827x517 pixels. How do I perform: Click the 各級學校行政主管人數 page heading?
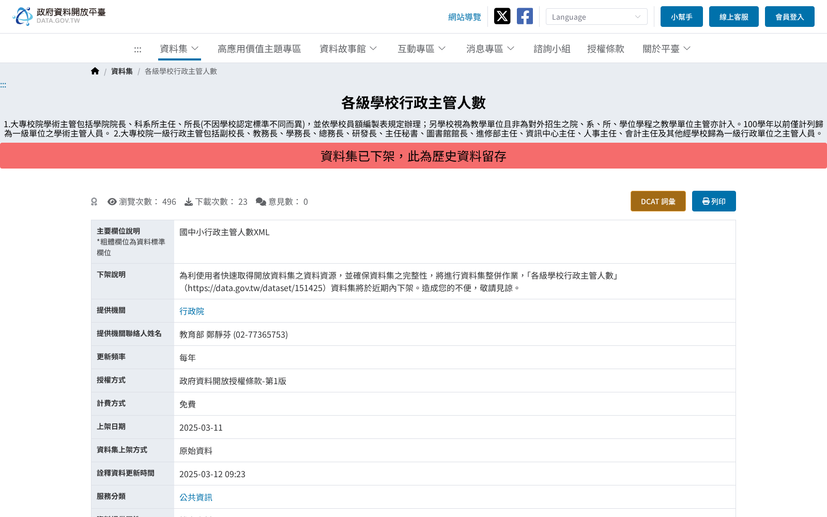(413, 102)
